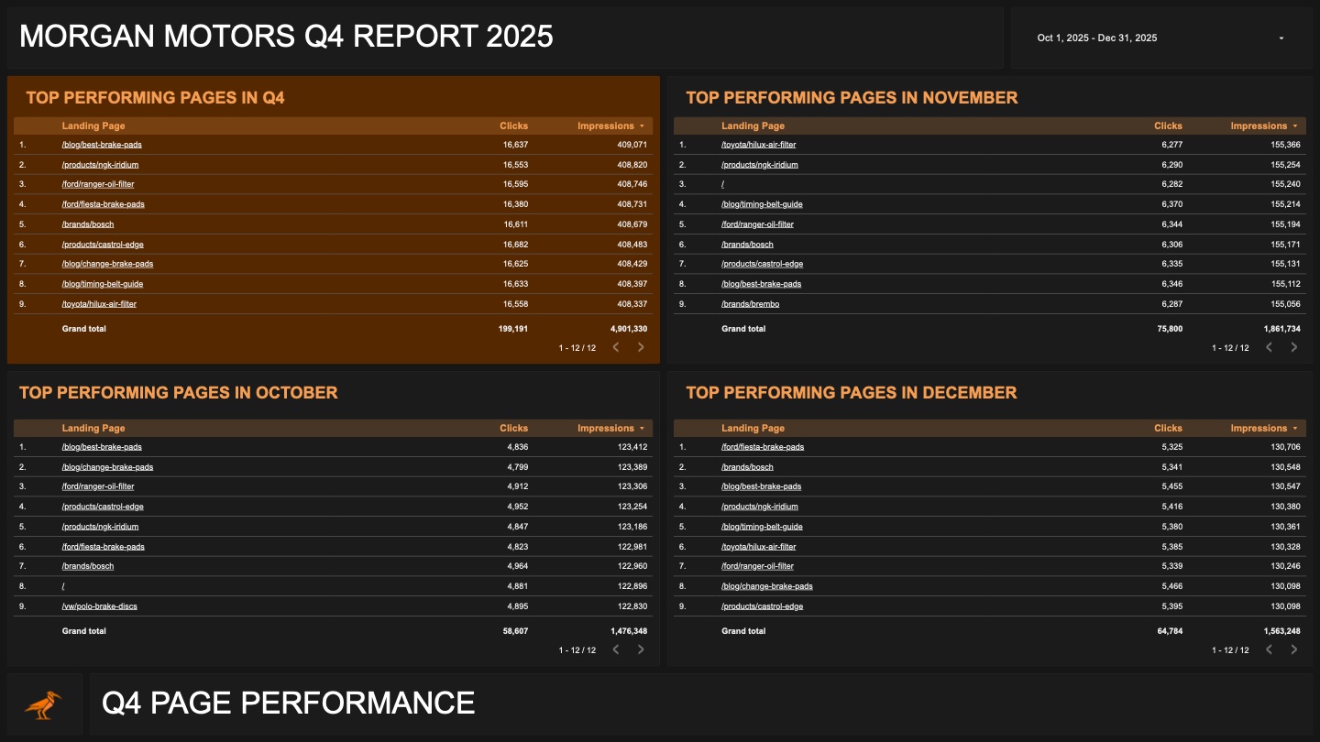Open /ford/ranger-oil-filter link in Q4 table
1320x742 pixels.
[x=98, y=184]
